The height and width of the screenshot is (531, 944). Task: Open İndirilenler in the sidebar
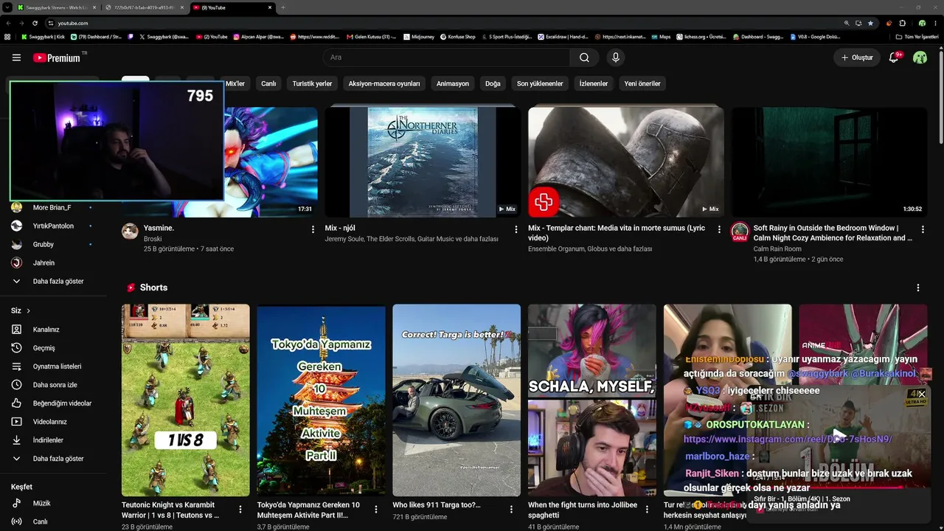pos(48,440)
